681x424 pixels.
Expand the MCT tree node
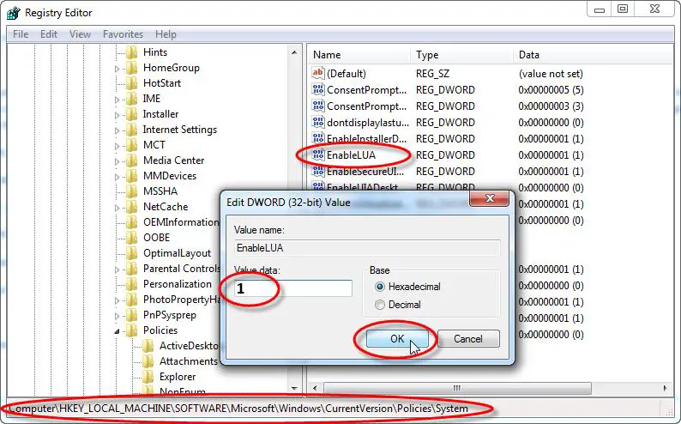pyautogui.click(x=117, y=146)
